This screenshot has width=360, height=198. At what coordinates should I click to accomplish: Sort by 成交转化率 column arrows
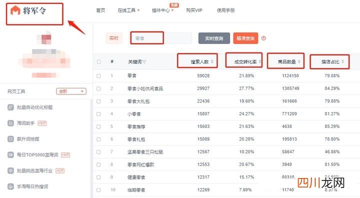260,61
